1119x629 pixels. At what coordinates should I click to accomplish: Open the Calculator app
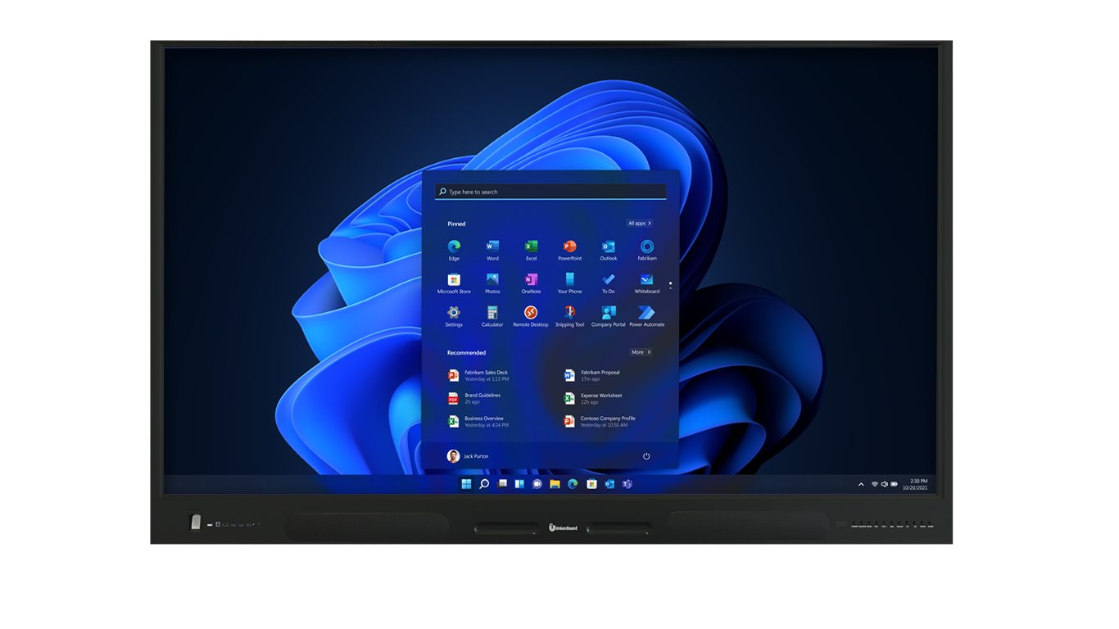click(492, 313)
